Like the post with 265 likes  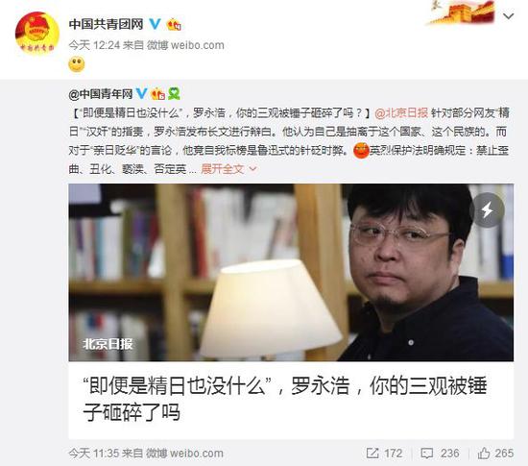(495, 454)
